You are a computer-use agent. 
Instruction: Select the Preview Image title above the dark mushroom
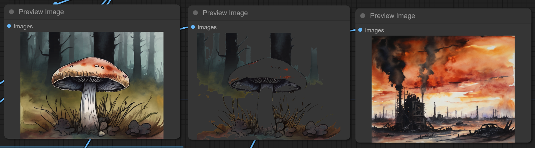pyautogui.click(x=225, y=13)
